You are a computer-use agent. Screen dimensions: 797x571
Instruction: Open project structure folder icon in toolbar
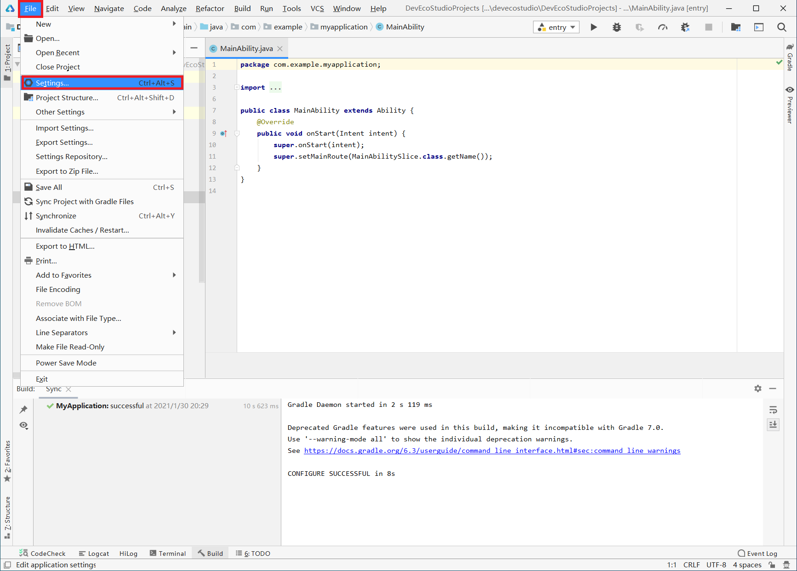[x=735, y=27]
